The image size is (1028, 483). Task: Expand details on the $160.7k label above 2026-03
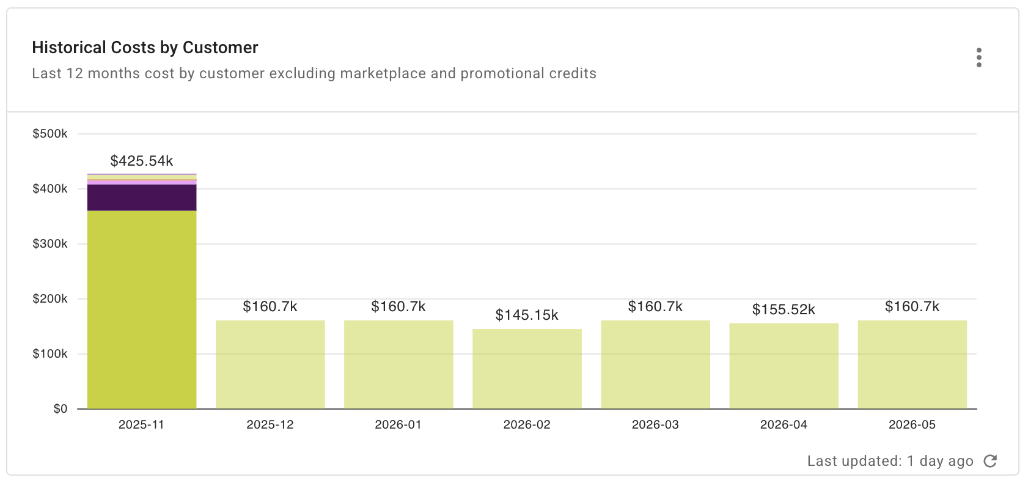tap(655, 306)
